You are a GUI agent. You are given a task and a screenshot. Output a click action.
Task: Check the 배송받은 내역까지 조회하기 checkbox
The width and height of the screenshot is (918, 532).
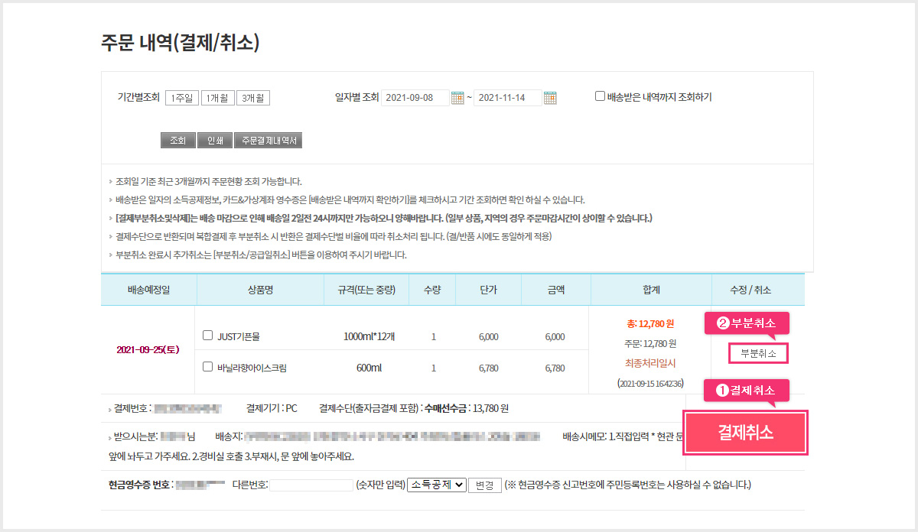(600, 96)
